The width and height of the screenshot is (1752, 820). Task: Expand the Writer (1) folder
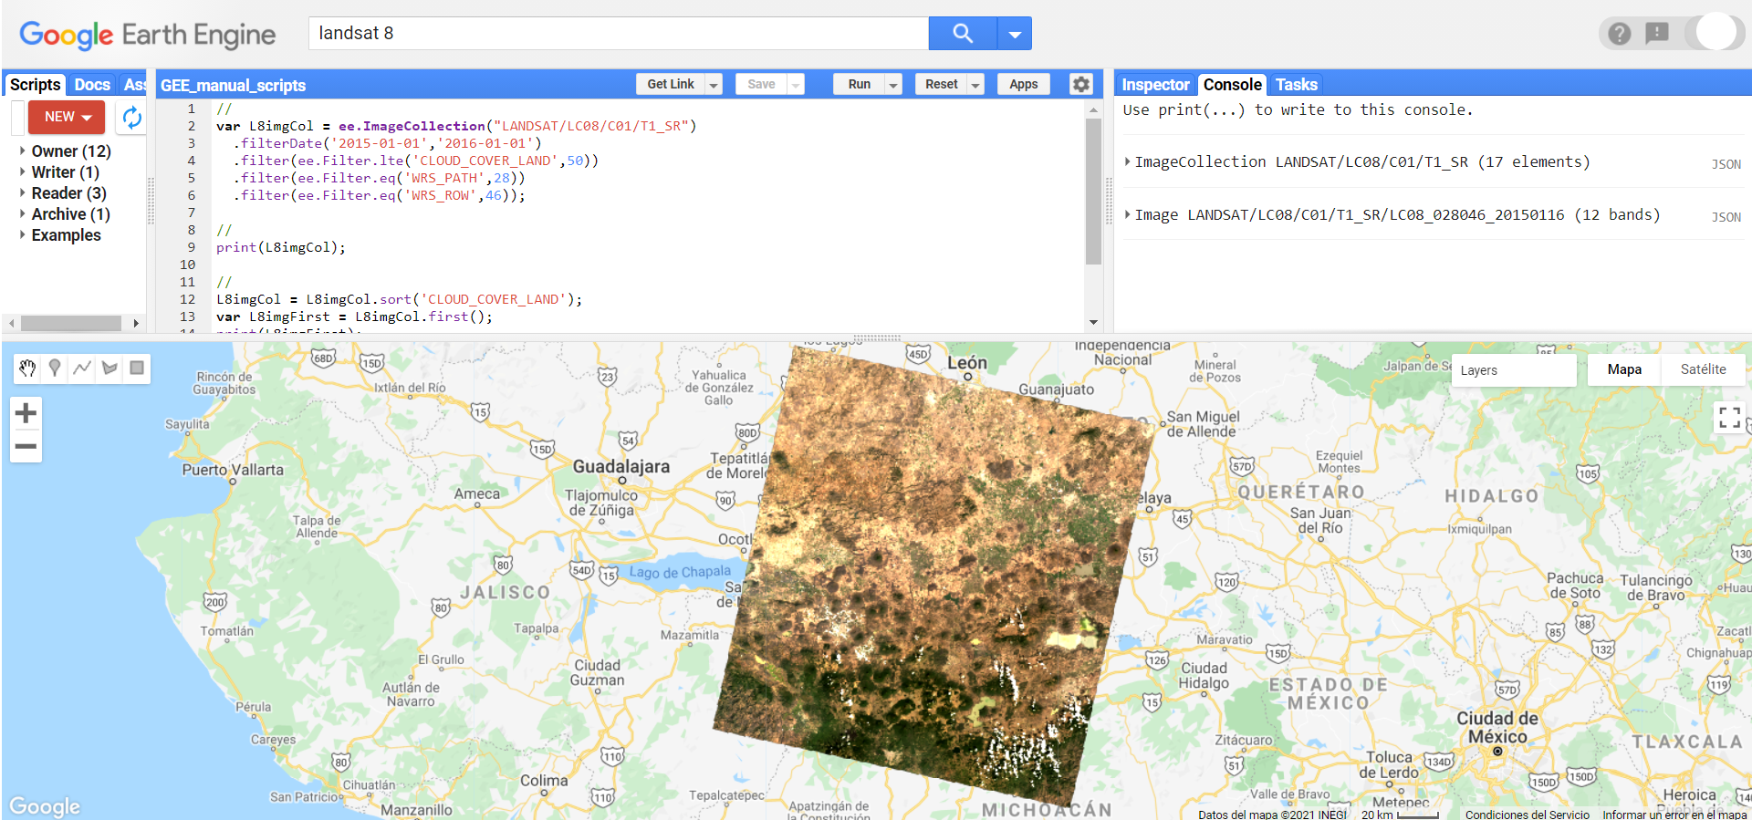23,171
